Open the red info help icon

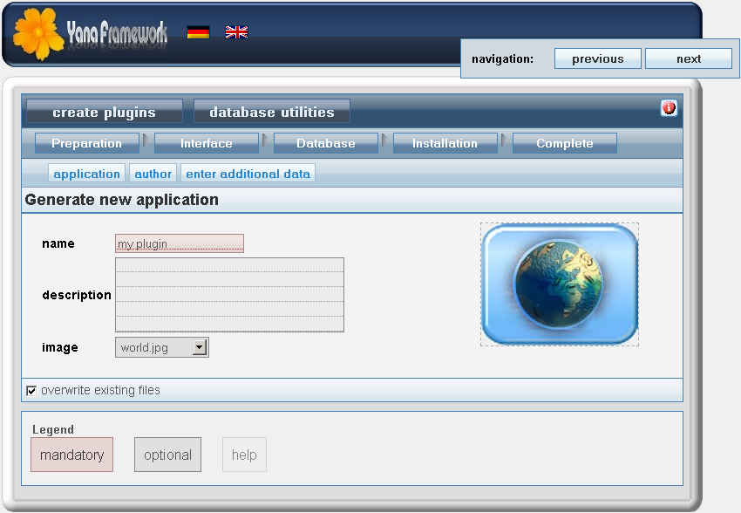pyautogui.click(x=669, y=108)
